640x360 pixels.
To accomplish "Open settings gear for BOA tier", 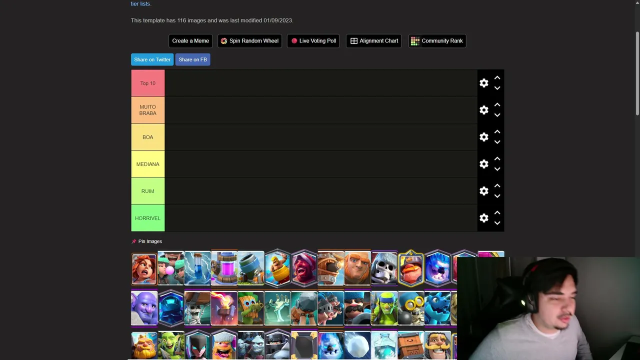I will [483, 137].
